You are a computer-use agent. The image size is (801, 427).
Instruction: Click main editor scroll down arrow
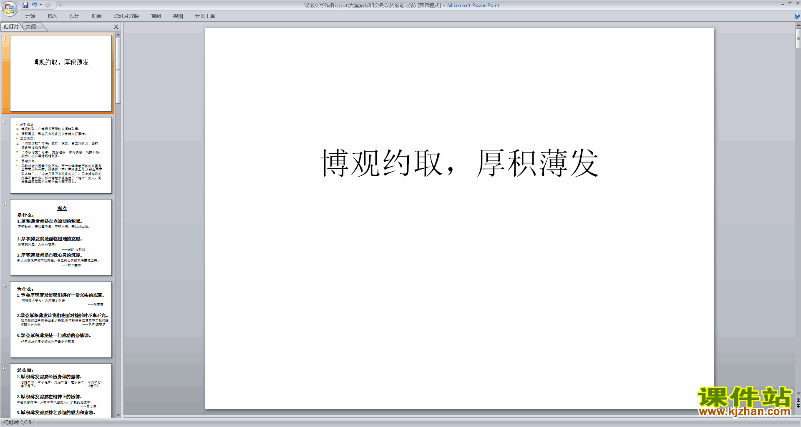tap(798, 393)
